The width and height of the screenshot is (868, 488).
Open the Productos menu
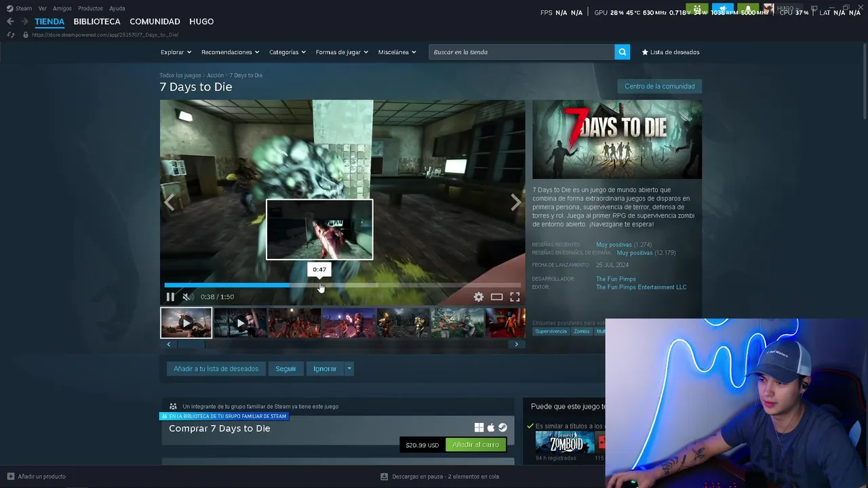click(x=90, y=8)
